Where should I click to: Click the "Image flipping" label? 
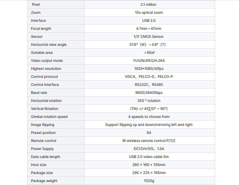pos(43,125)
